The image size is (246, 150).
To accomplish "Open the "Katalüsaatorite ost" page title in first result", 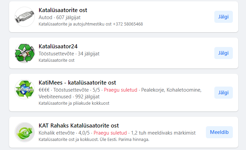I will (63, 10).
